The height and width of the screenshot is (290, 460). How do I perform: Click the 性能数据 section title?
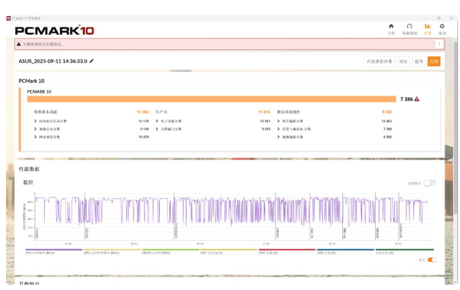(x=29, y=169)
